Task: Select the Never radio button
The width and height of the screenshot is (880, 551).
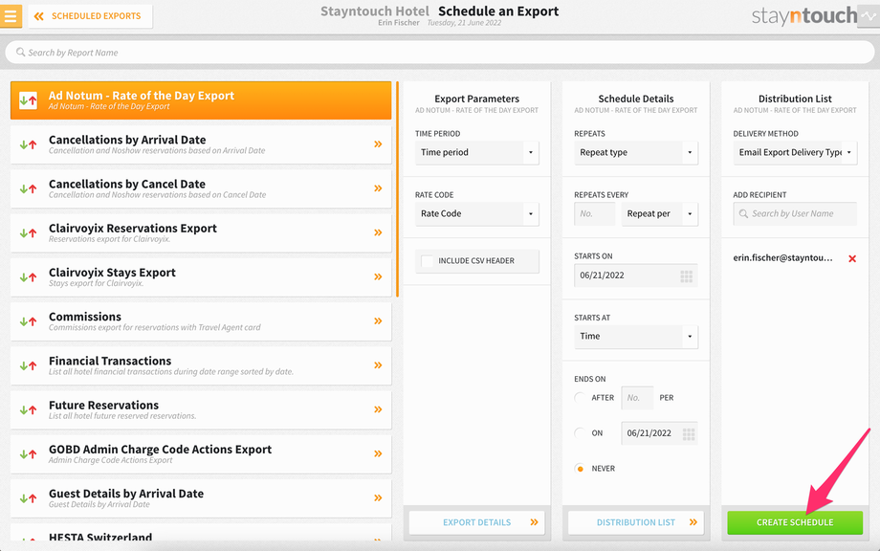Action: [580, 469]
